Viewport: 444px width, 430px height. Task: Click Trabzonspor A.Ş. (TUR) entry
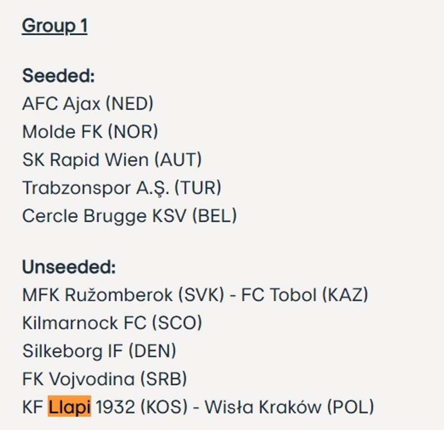click(121, 188)
